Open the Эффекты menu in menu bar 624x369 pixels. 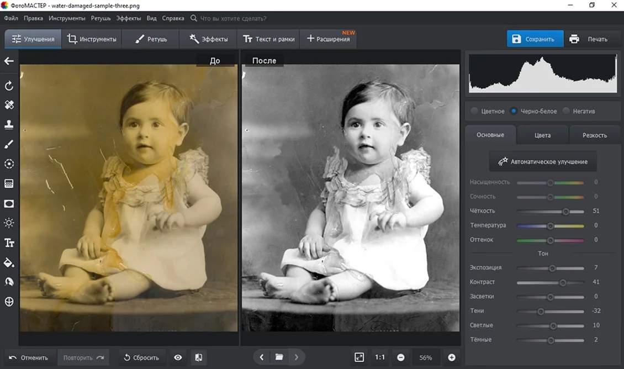click(x=129, y=18)
